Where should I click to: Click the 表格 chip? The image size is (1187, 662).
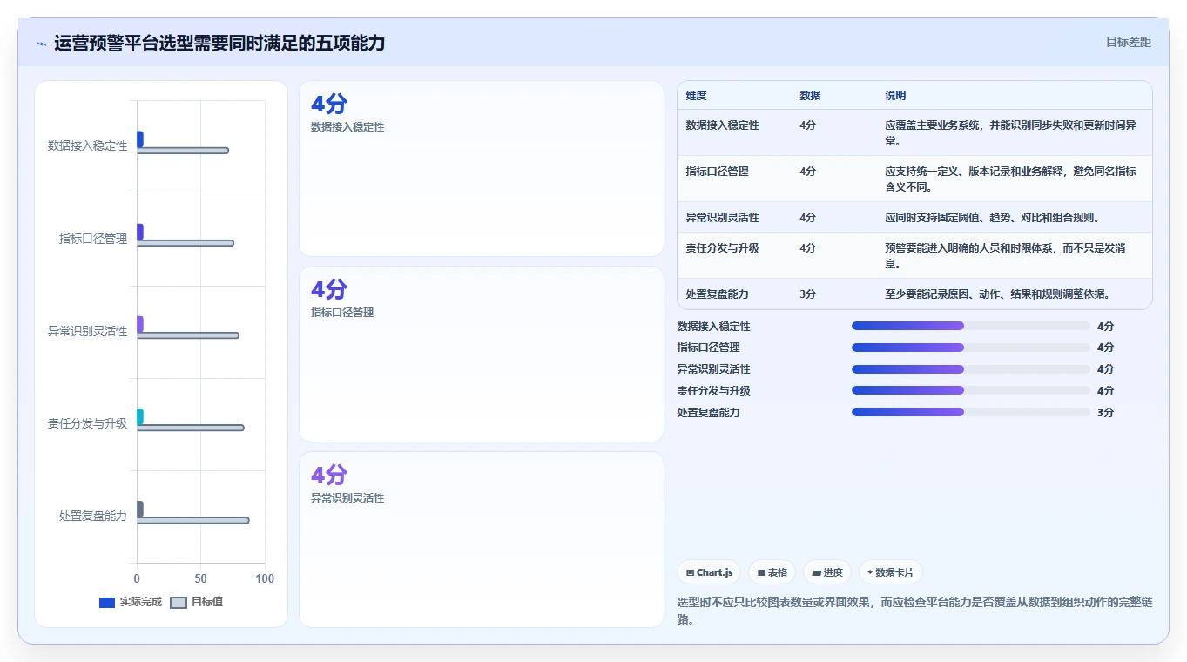tap(772, 572)
